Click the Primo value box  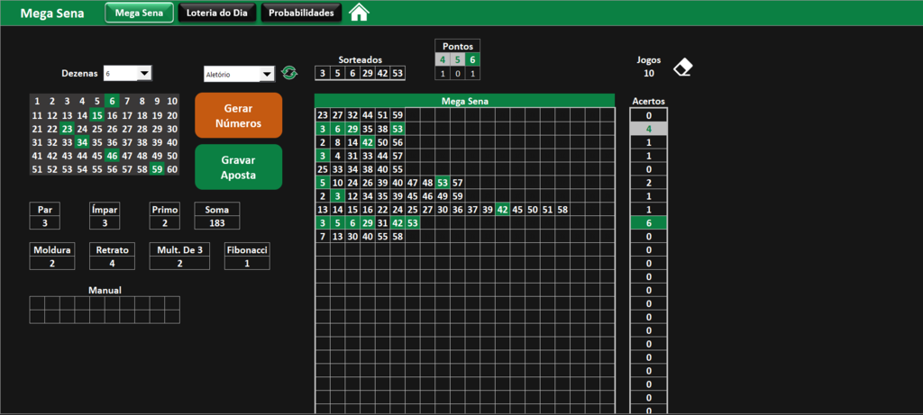(165, 222)
